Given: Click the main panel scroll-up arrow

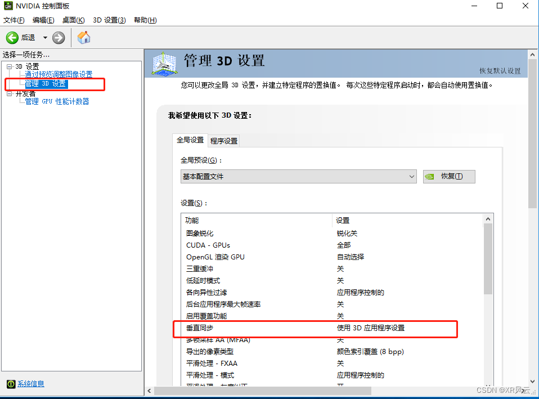Looking at the screenshot, I should coord(532,55).
